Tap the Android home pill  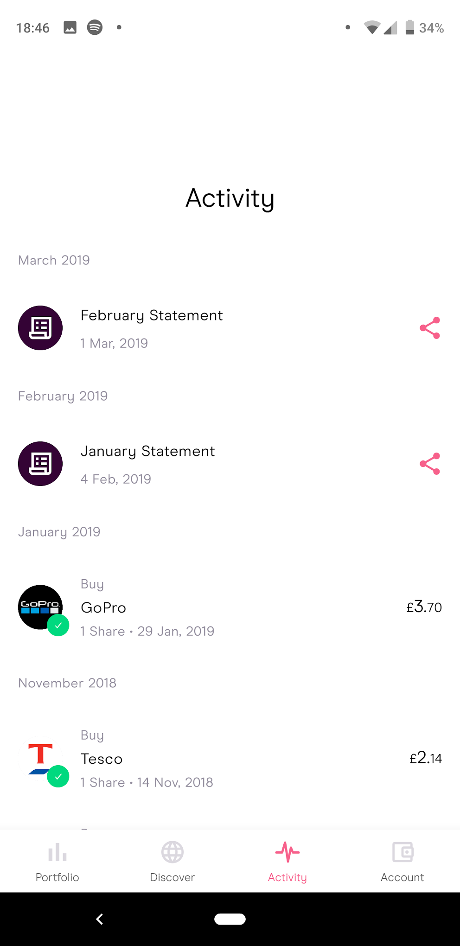tap(230, 919)
